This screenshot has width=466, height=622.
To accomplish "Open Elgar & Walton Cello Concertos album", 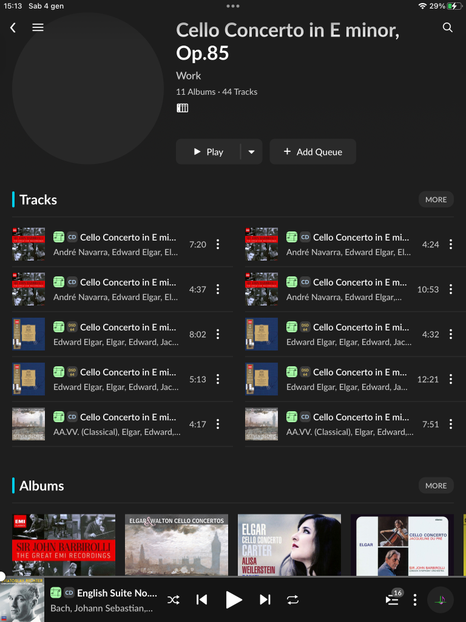I will [x=177, y=545].
